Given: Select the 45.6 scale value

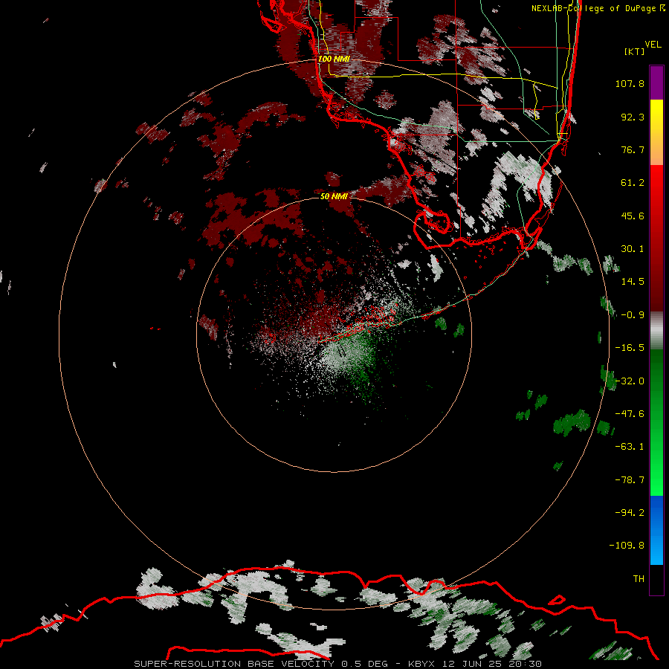Looking at the screenshot, I should point(633,216).
